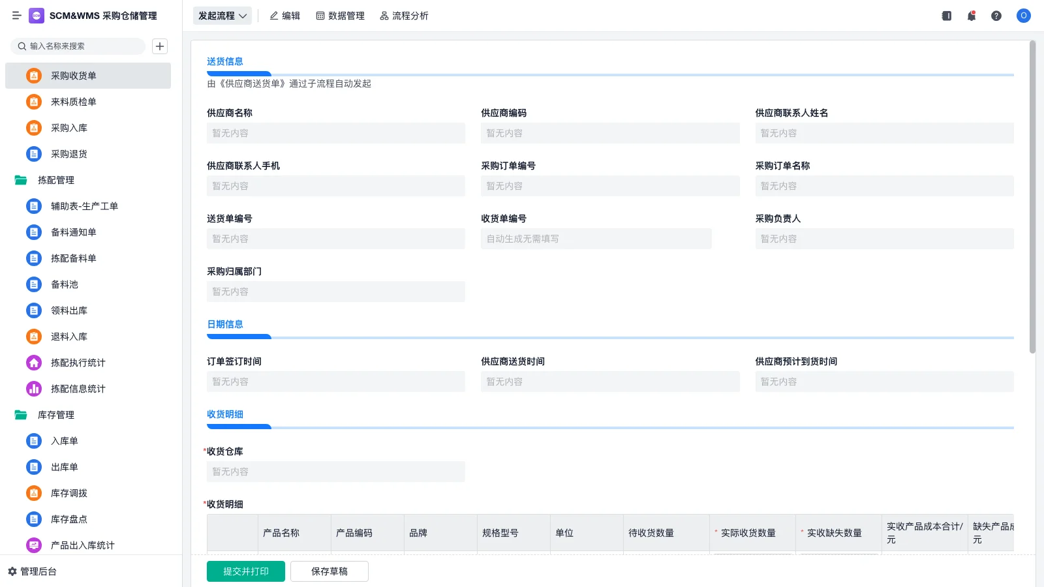Open the help question mark icon
Screen dimensions: 1044x587
(996, 16)
